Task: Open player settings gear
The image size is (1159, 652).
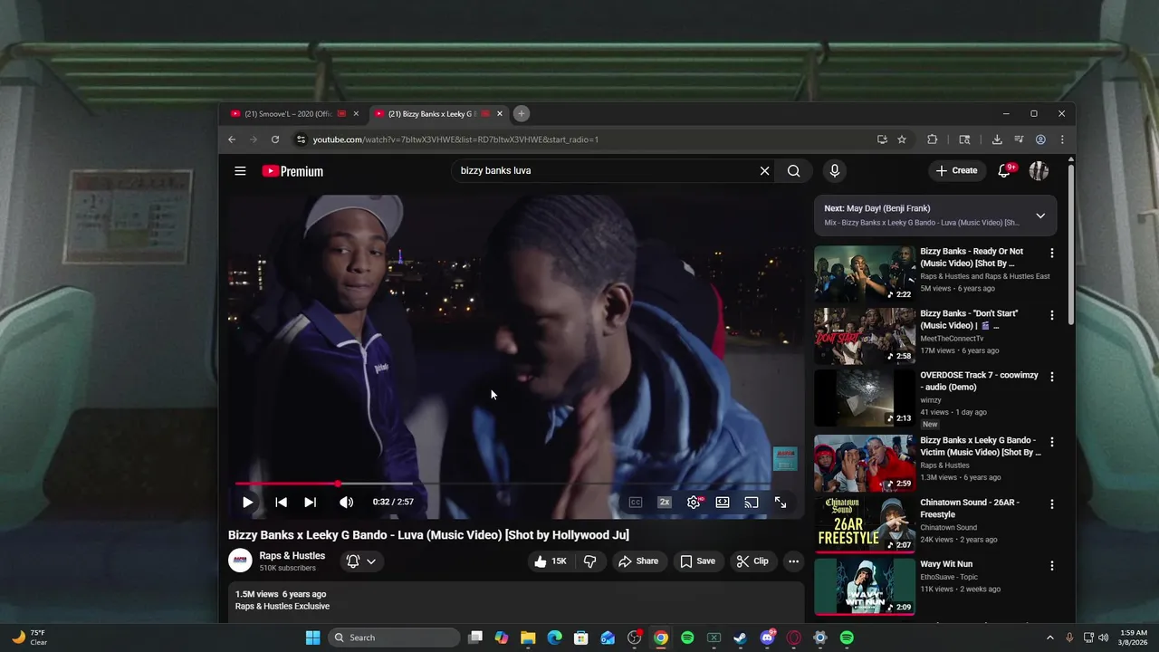Action: click(694, 502)
